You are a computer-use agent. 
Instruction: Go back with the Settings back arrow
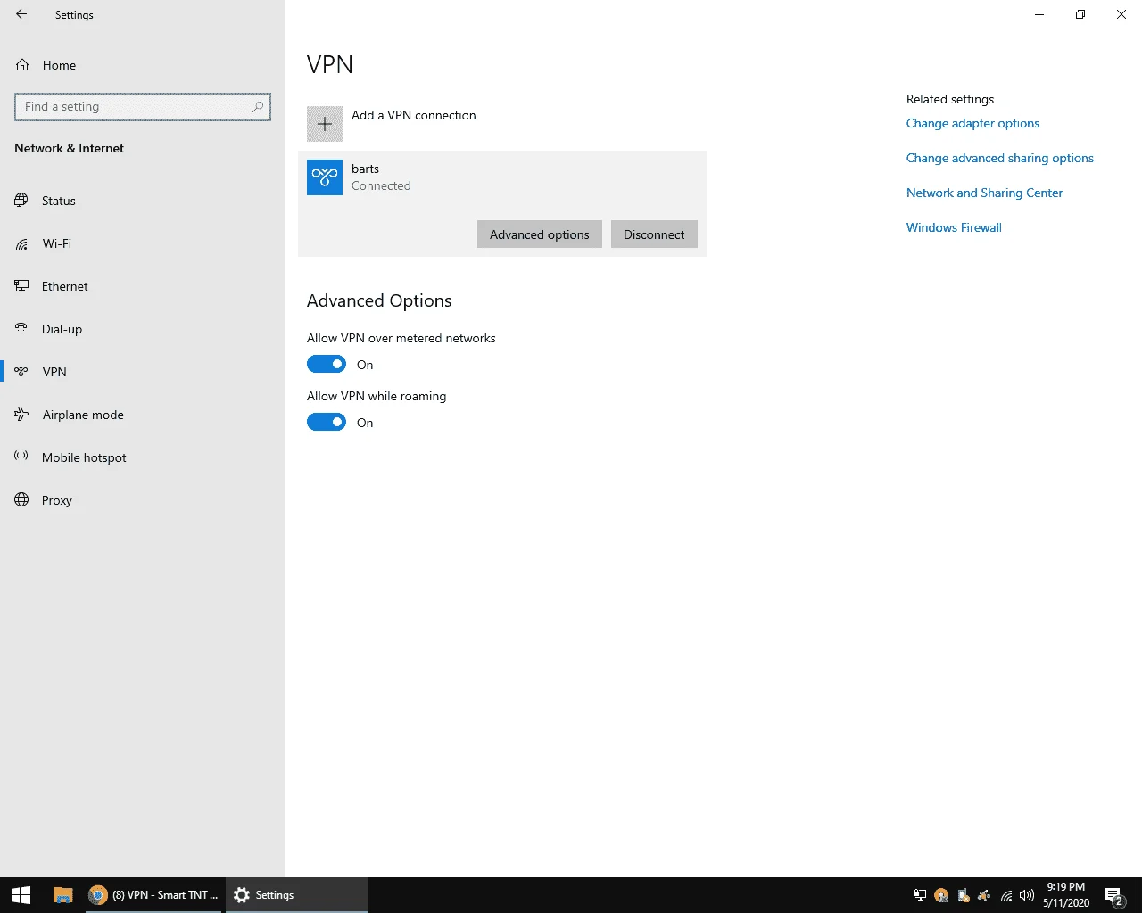(x=21, y=14)
